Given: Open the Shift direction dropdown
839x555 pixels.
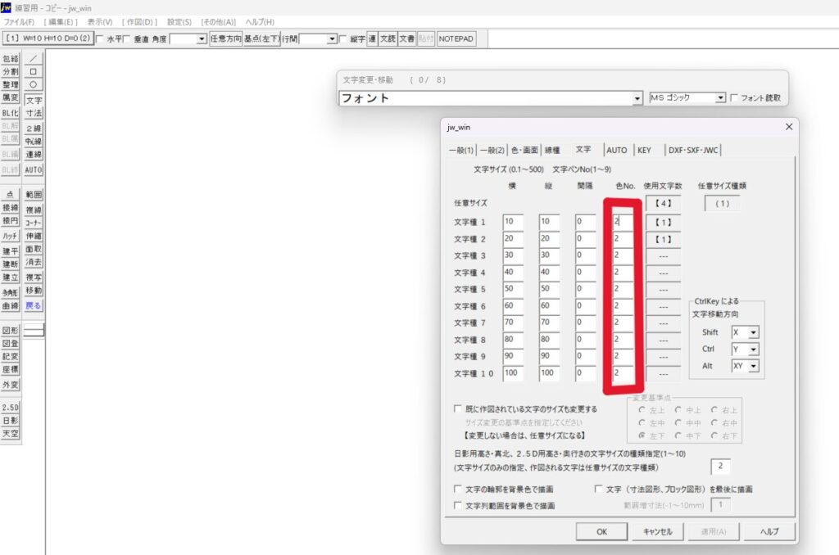Looking at the screenshot, I should [753, 332].
